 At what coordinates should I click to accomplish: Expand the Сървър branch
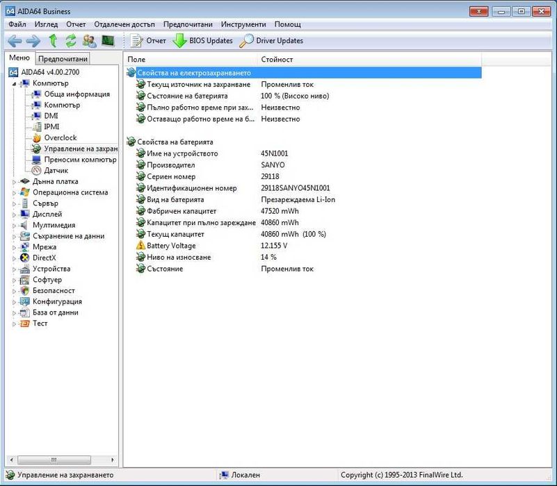[x=14, y=204]
